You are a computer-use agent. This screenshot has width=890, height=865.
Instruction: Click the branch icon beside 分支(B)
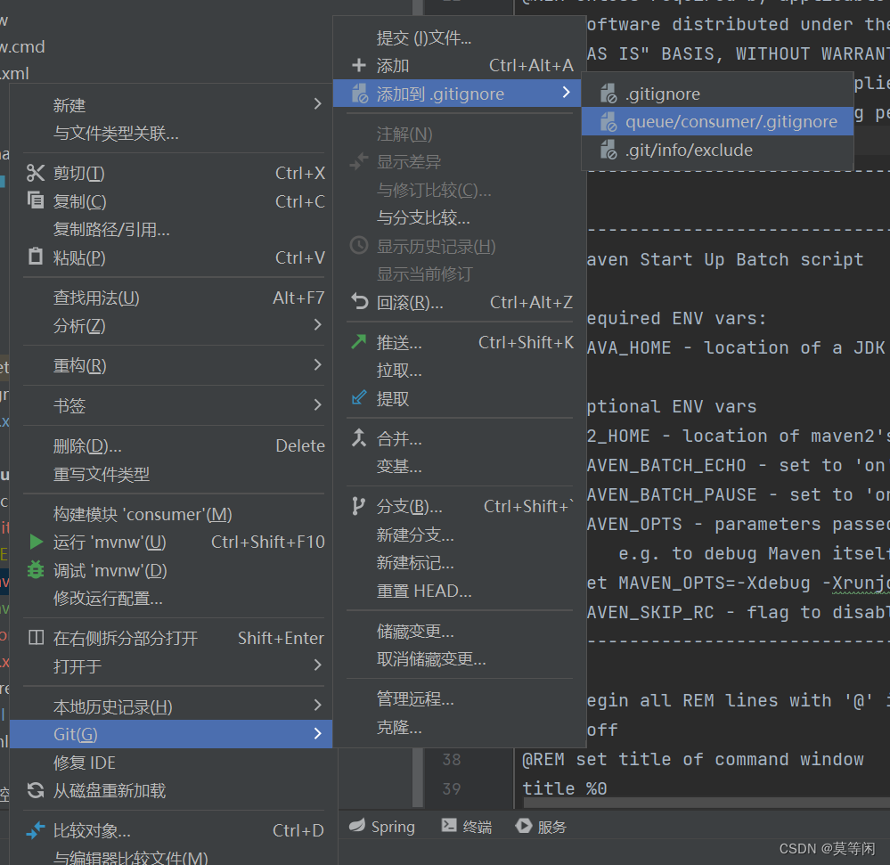coord(358,505)
